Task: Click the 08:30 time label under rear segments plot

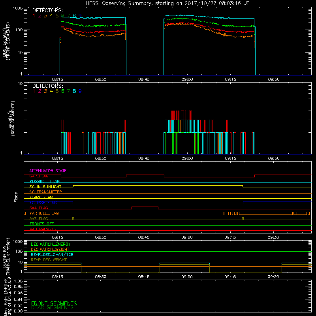Action: click(x=101, y=158)
